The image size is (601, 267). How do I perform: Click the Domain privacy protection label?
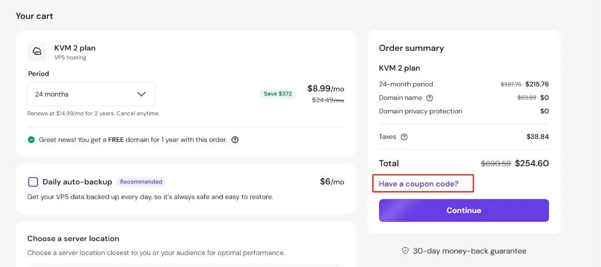click(x=421, y=111)
